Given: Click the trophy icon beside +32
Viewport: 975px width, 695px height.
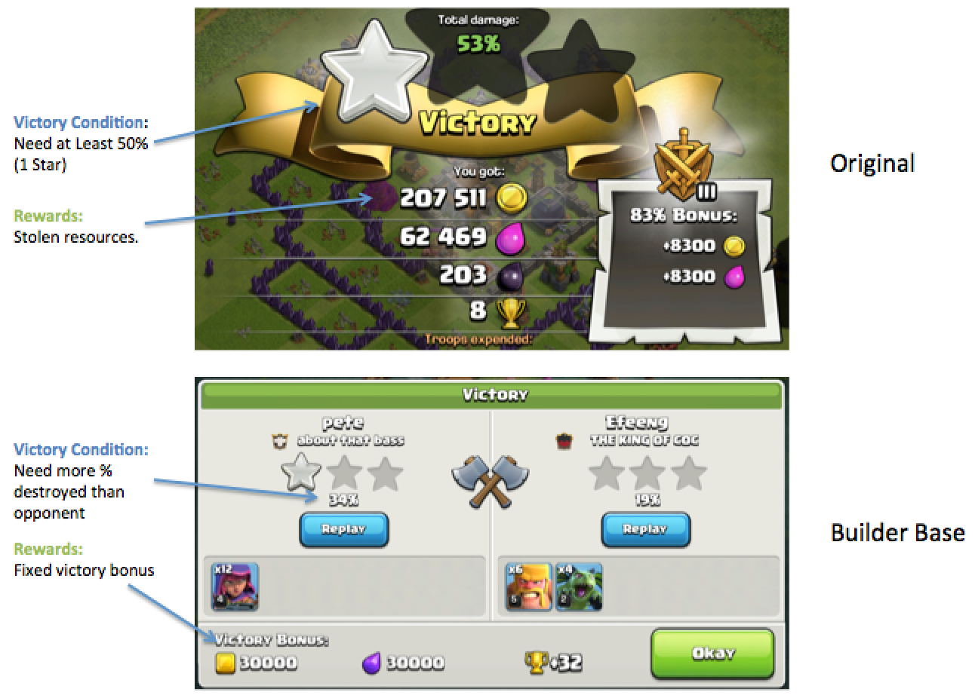Looking at the screenshot, I should pos(535,663).
